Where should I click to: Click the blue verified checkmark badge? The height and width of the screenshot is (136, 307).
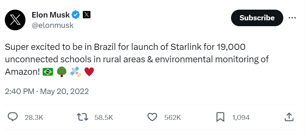[x=76, y=15]
